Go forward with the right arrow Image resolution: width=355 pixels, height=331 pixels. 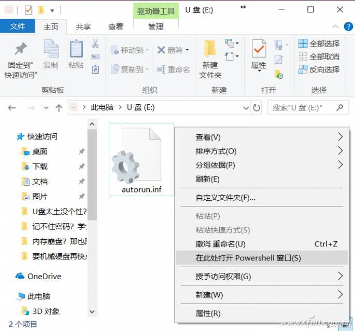coord(31,108)
